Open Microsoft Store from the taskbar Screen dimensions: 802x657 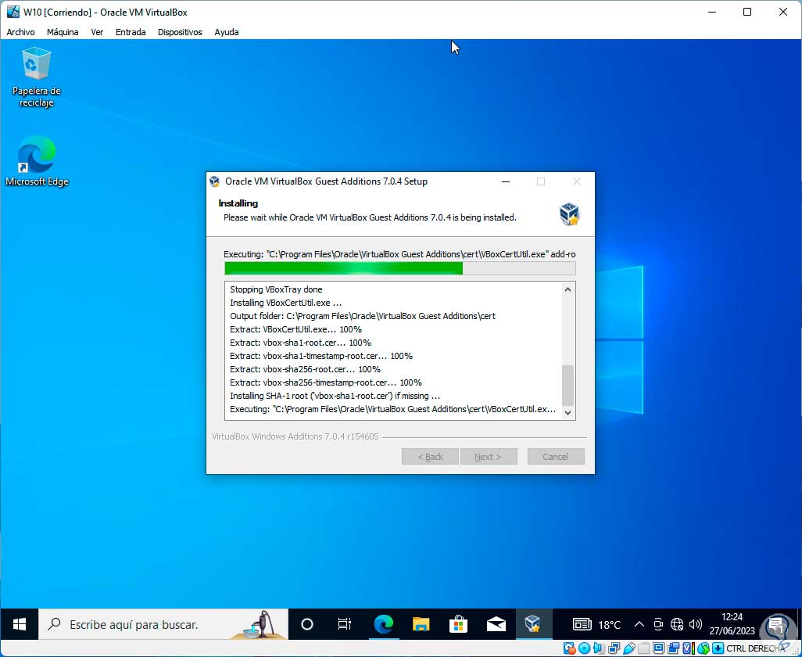pos(458,624)
